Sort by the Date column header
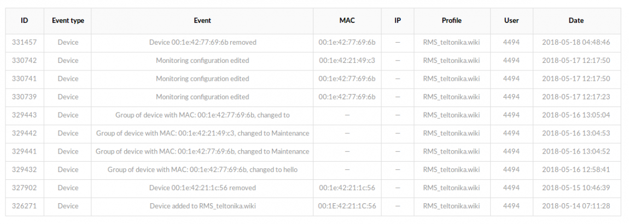629x224 pixels. tap(576, 21)
